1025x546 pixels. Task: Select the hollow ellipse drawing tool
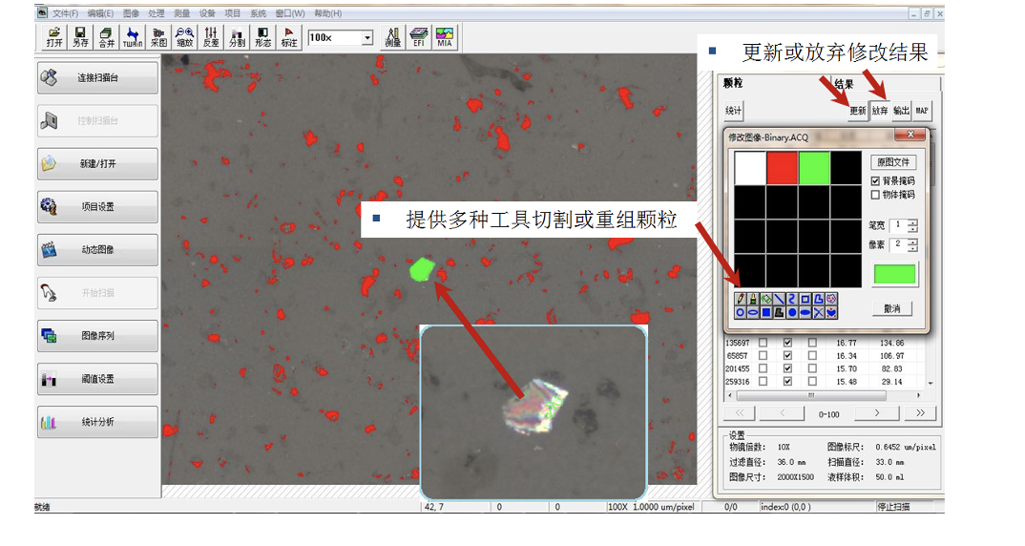click(x=753, y=312)
